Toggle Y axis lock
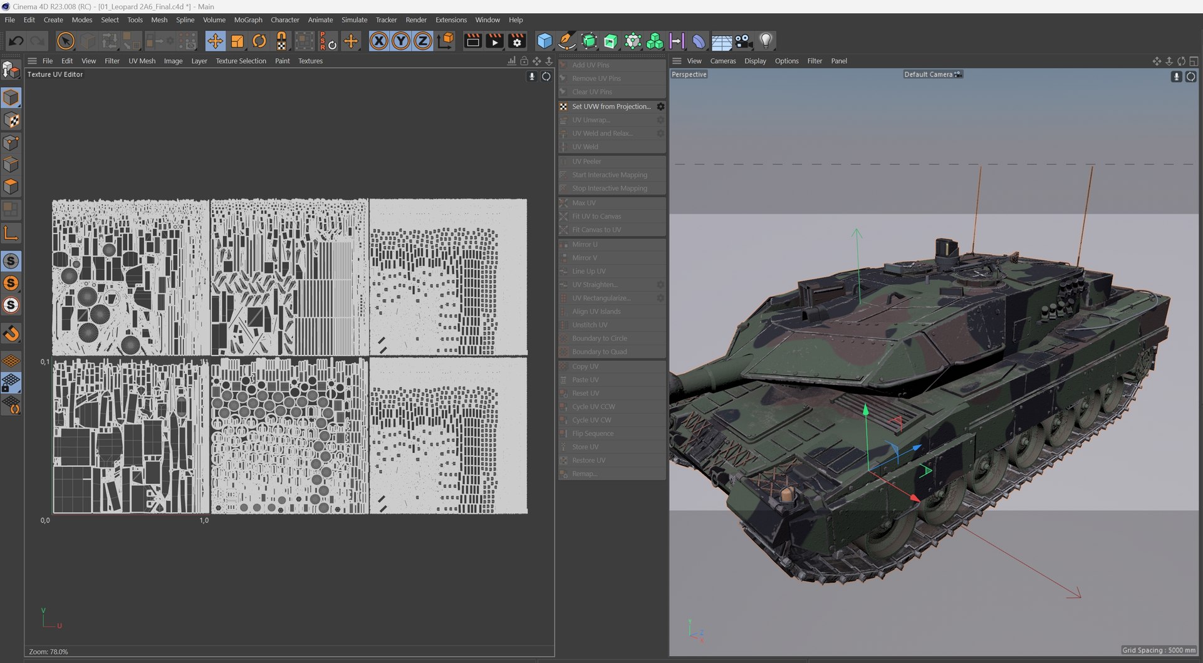Viewport: 1203px width, 663px height. coord(400,41)
